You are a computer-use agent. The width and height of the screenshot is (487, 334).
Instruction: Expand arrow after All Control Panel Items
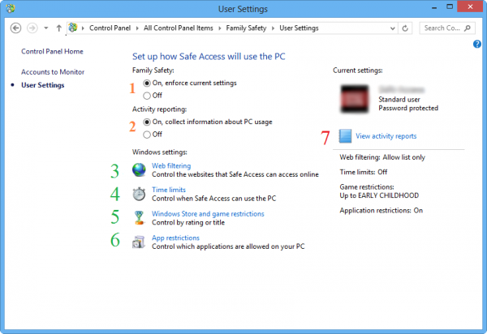(220, 28)
